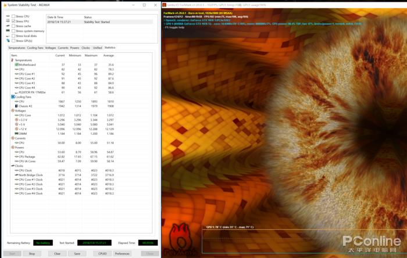Click the Average column header
The height and width of the screenshot is (258, 407).
(109, 55)
